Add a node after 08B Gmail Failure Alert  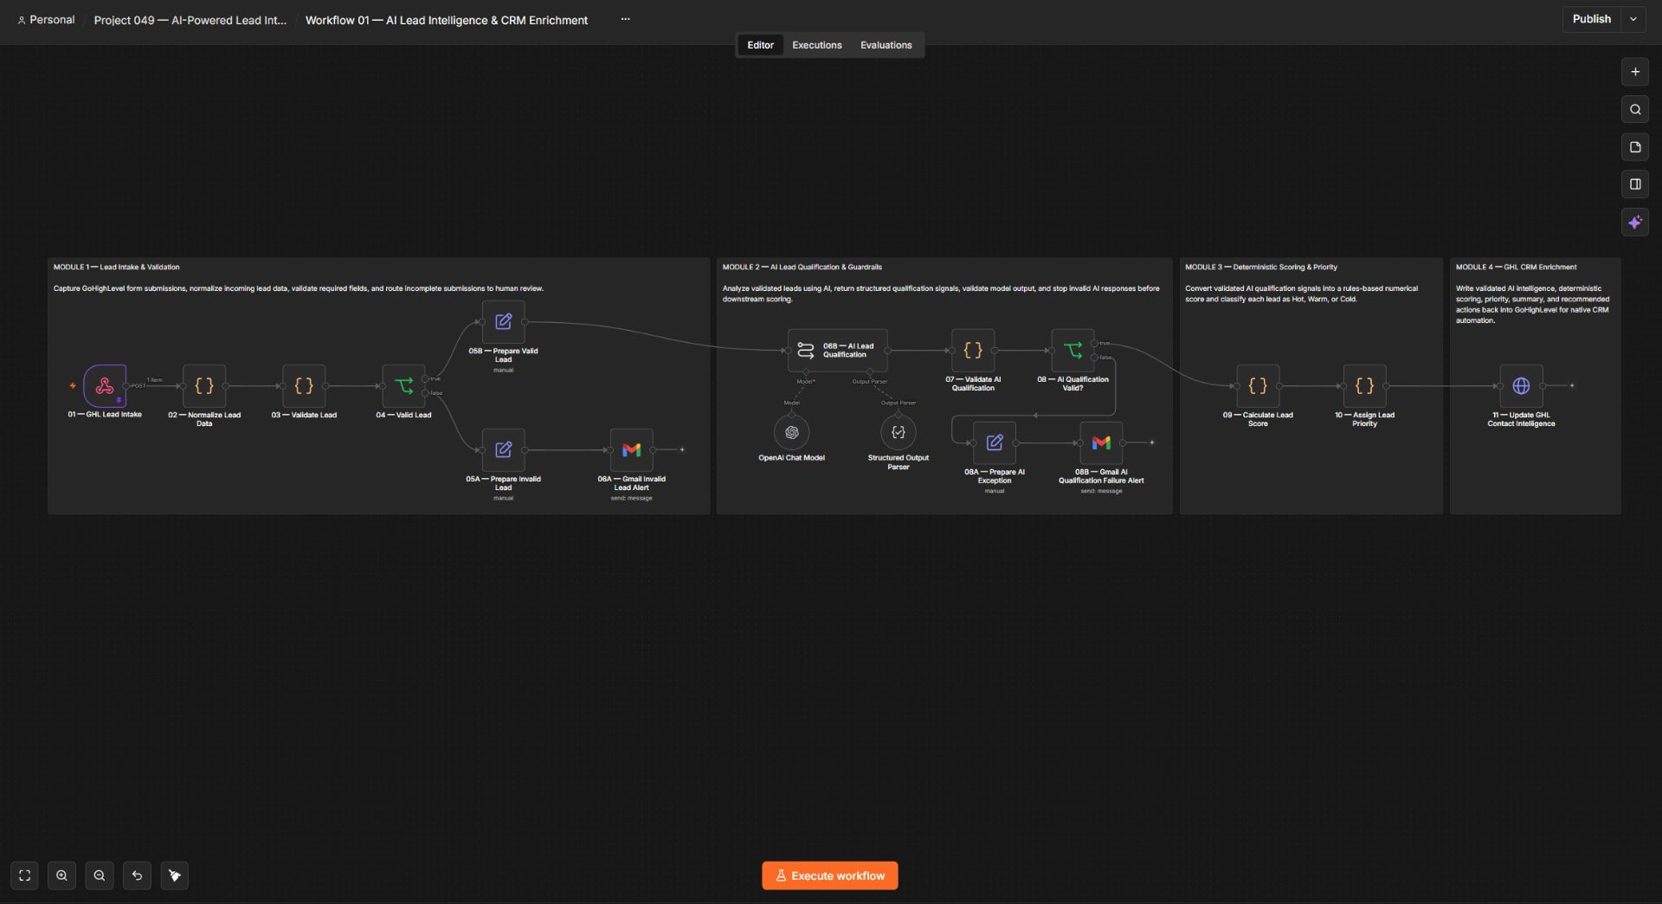pyautogui.click(x=1151, y=443)
